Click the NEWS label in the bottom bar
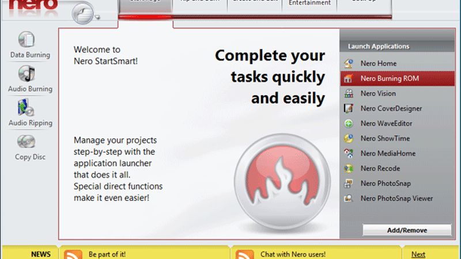The image size is (461, 259). (x=40, y=254)
